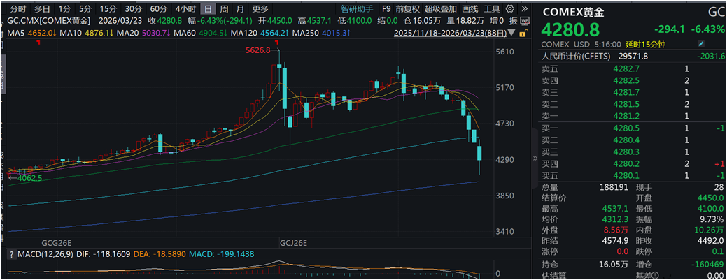Click 增仓 -160469 value
Screen dimensions: 727x280
[707, 264]
